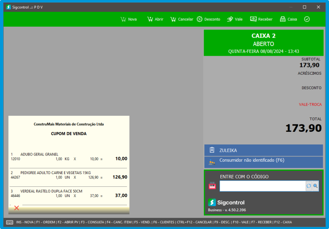Viewport: 329px width, 229px height.
Task: Cancel the sale via Cancelar
Action: coord(181,19)
